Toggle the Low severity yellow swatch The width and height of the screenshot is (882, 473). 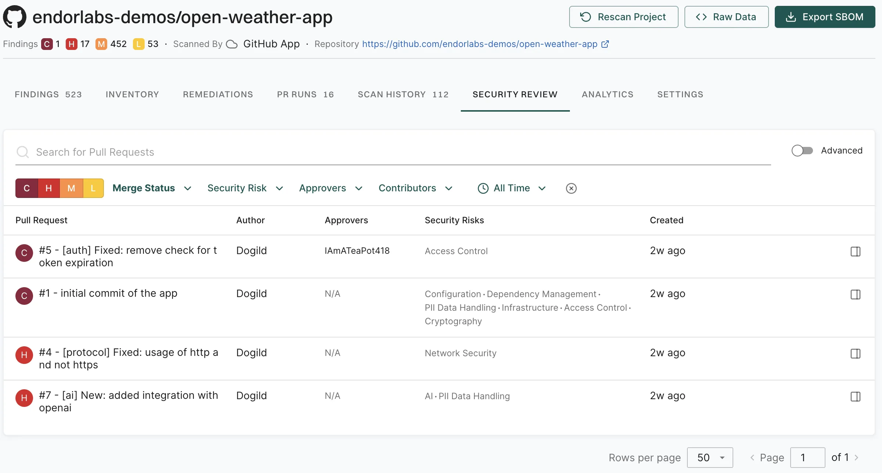point(93,188)
